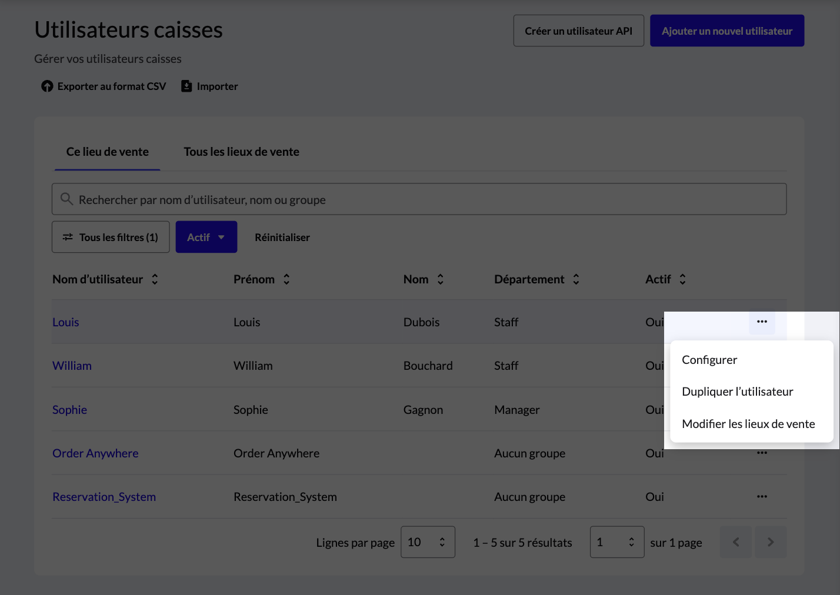This screenshot has height=595, width=840.
Task: Sort by Prénom column arrows
Action: (286, 279)
